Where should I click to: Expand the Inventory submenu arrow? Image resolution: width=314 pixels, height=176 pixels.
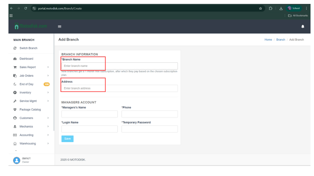point(48,93)
